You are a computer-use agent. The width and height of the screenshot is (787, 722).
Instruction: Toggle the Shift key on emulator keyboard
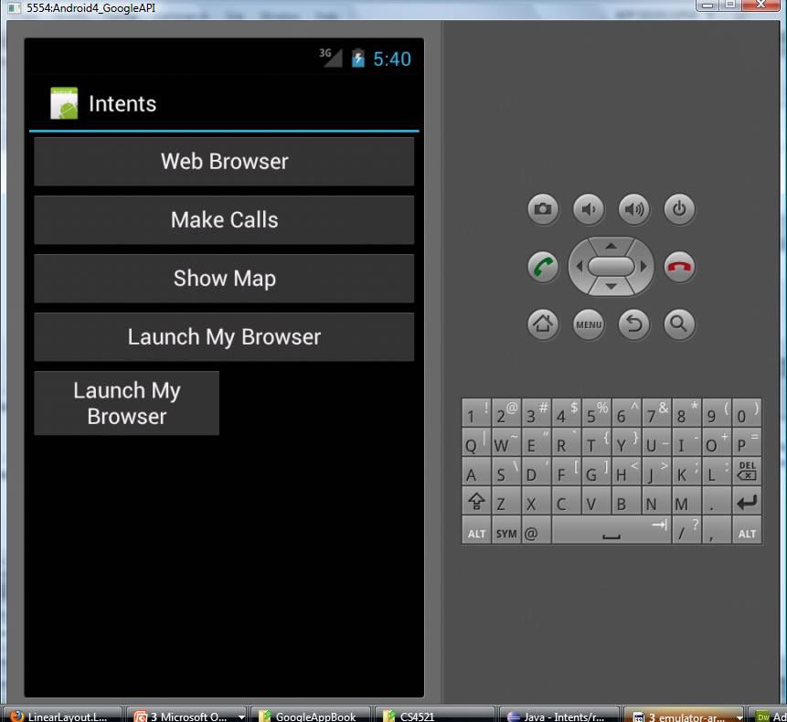475,502
